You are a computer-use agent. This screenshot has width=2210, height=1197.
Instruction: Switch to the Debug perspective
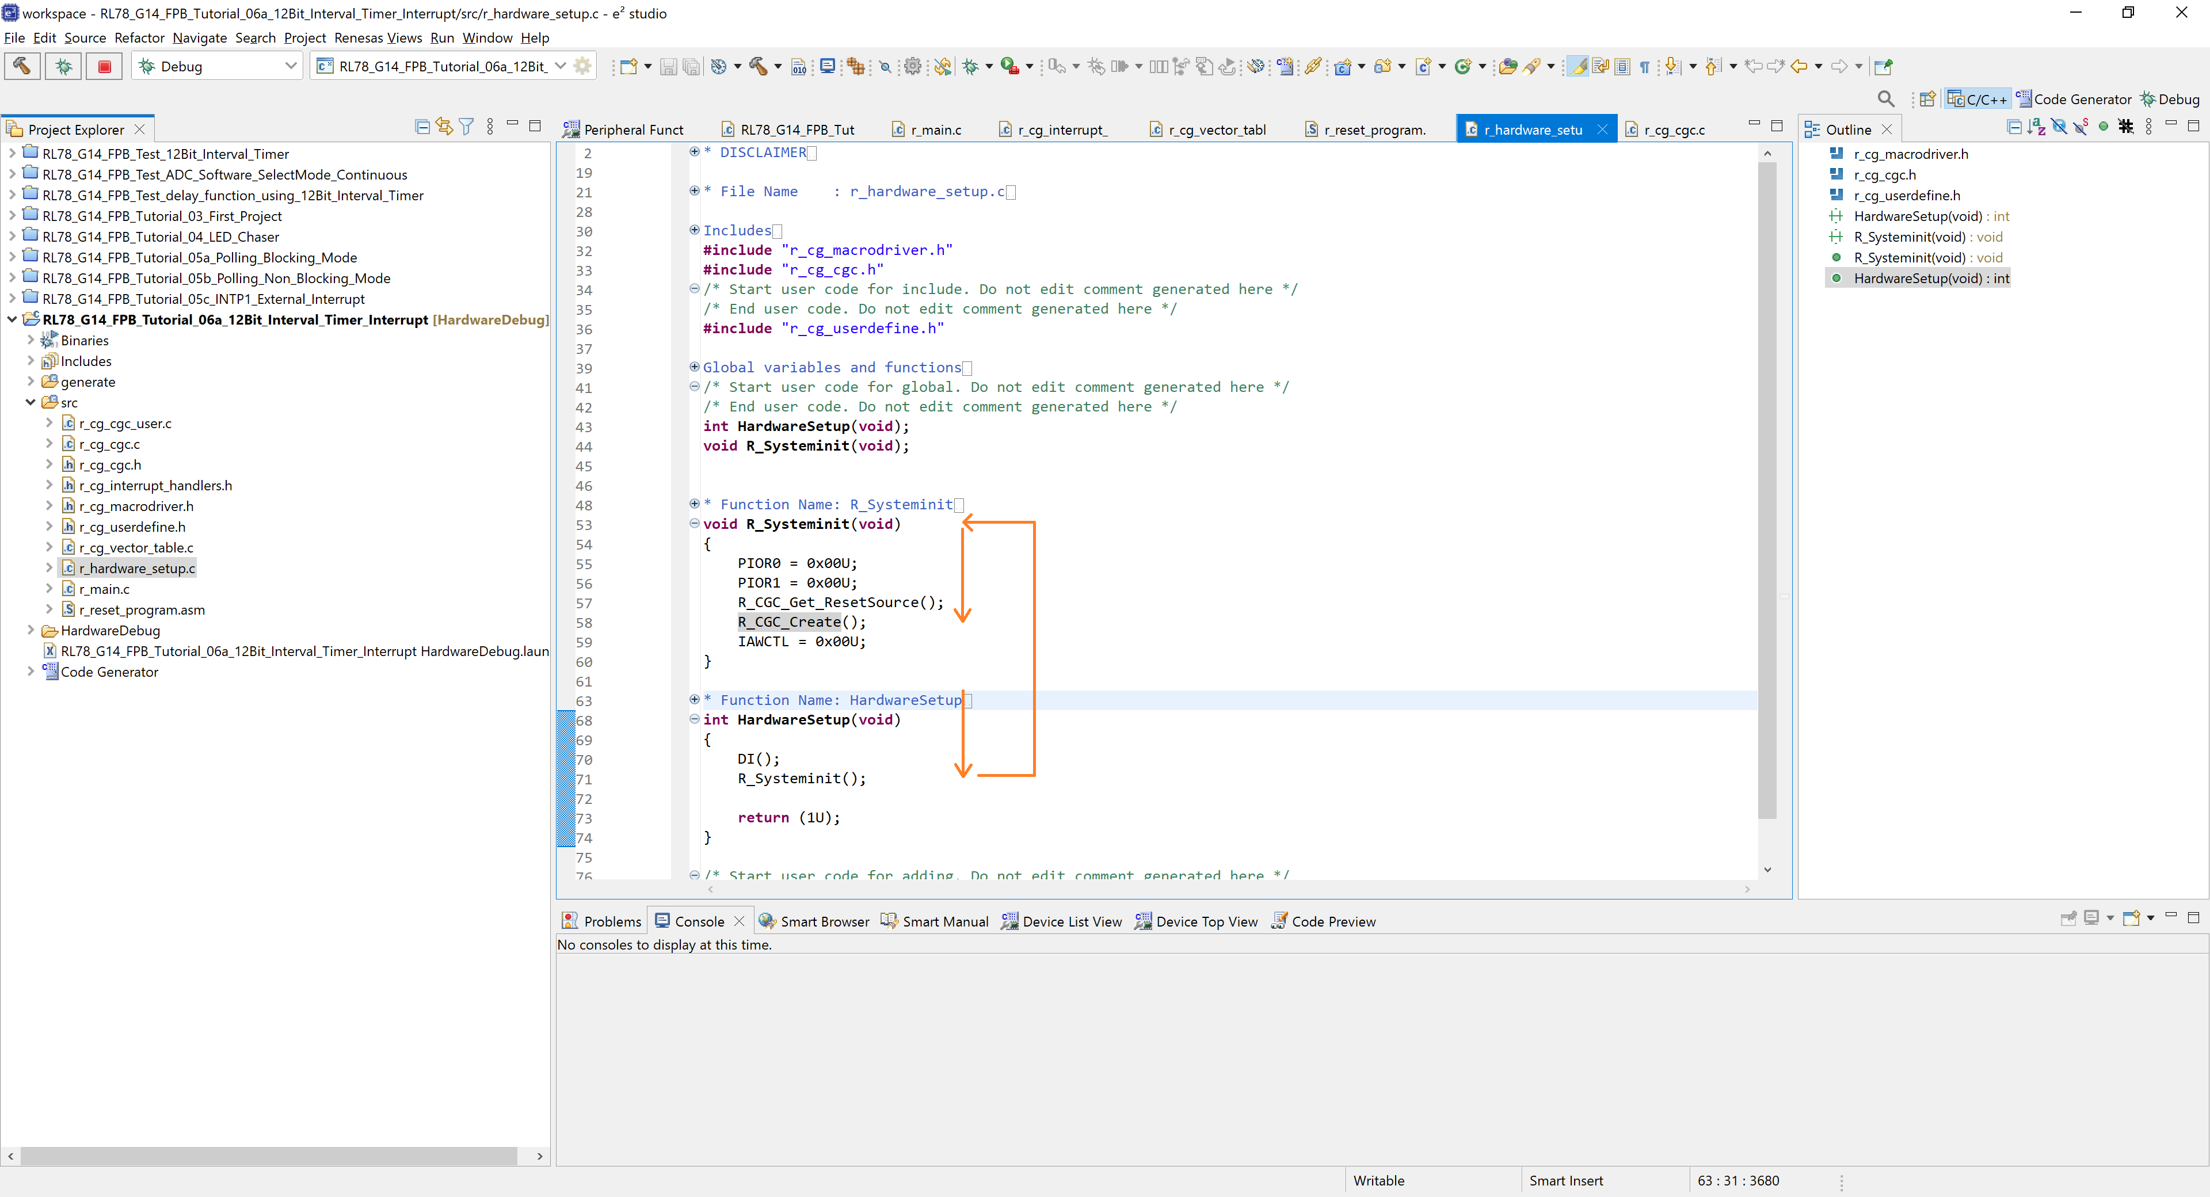[2170, 98]
